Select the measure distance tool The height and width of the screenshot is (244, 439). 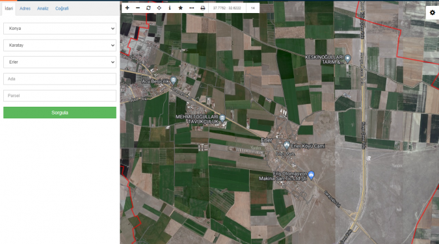tap(191, 8)
